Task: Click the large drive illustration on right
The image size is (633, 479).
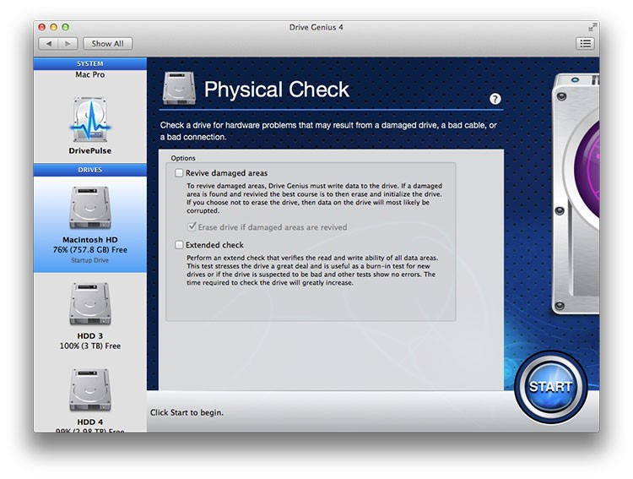Action: tap(576, 193)
